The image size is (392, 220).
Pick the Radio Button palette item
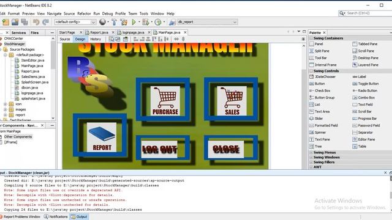click(x=365, y=91)
